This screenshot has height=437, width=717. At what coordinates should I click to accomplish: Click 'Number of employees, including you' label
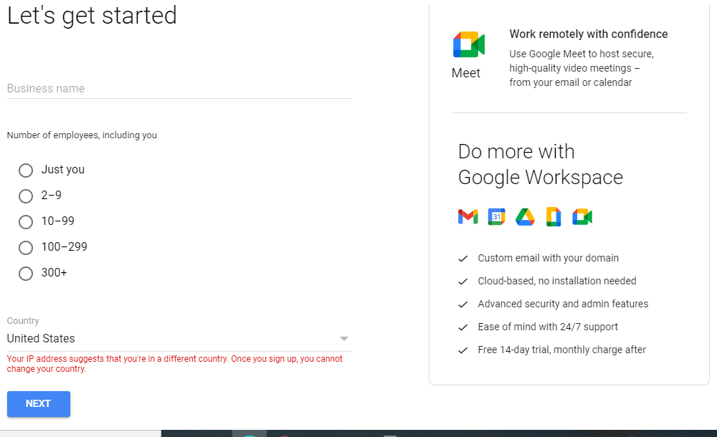[x=82, y=135]
